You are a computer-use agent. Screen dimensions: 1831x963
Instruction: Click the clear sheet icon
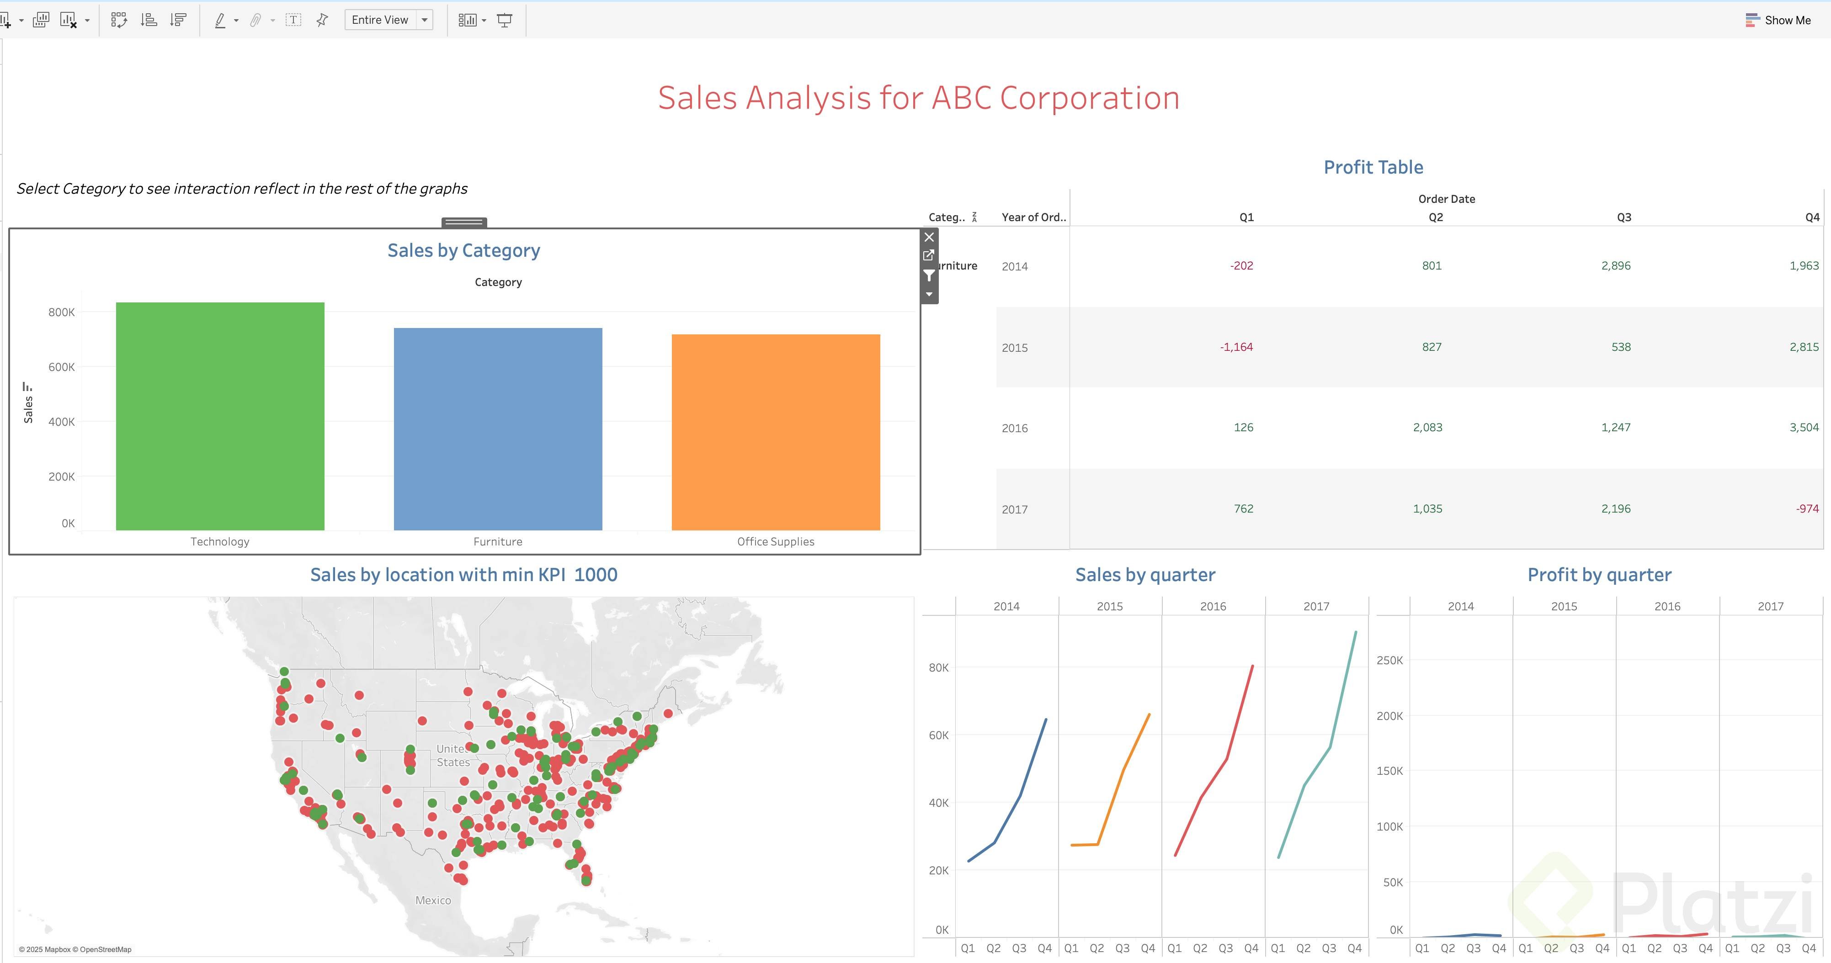pyautogui.click(x=68, y=20)
